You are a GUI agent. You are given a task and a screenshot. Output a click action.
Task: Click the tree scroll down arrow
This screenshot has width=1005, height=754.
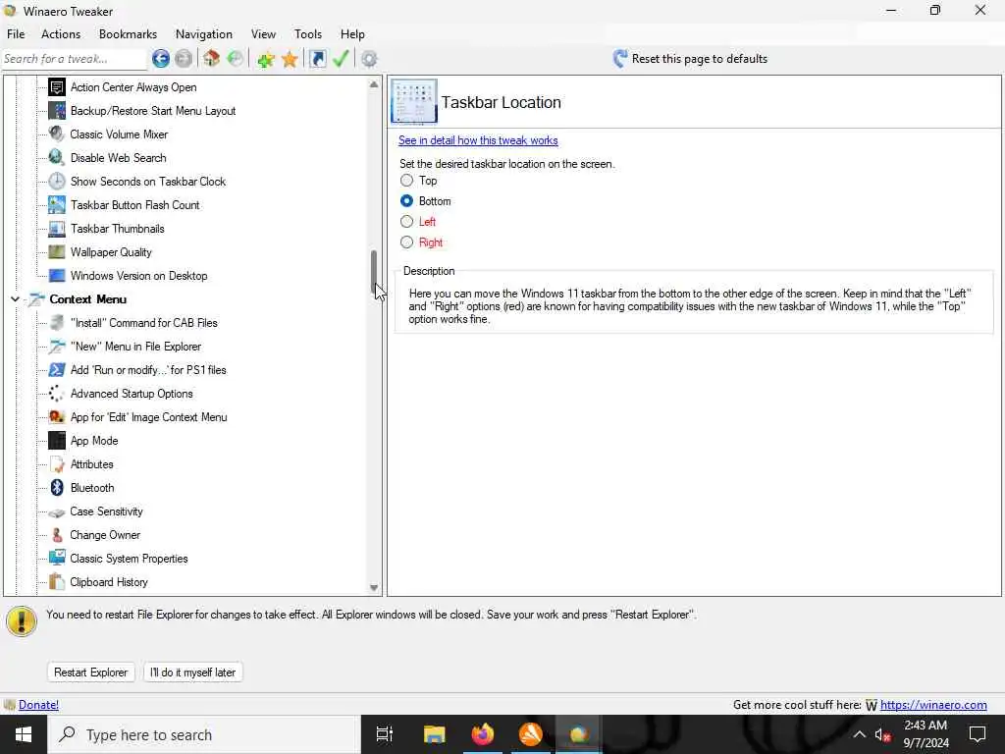click(x=374, y=588)
